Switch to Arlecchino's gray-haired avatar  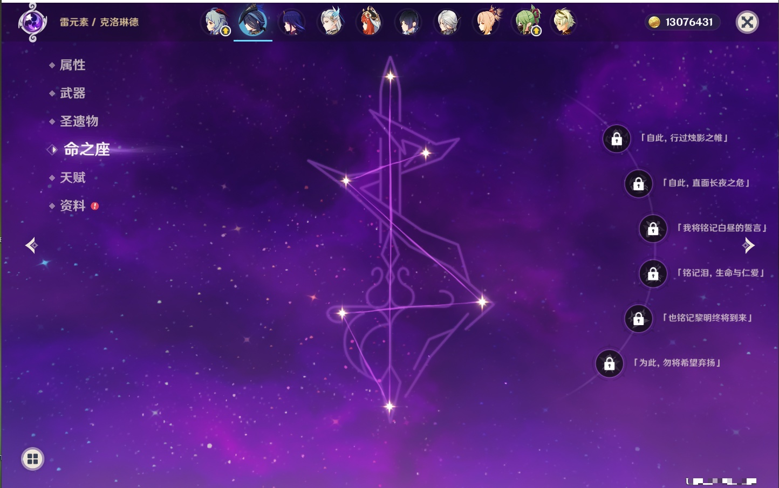[x=447, y=22]
